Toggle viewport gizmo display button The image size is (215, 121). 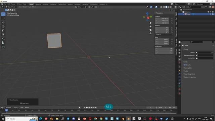coord(151,7)
